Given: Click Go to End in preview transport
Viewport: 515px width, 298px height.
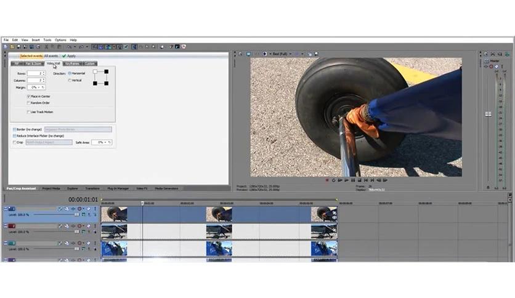Looking at the screenshot, I should 373,180.
